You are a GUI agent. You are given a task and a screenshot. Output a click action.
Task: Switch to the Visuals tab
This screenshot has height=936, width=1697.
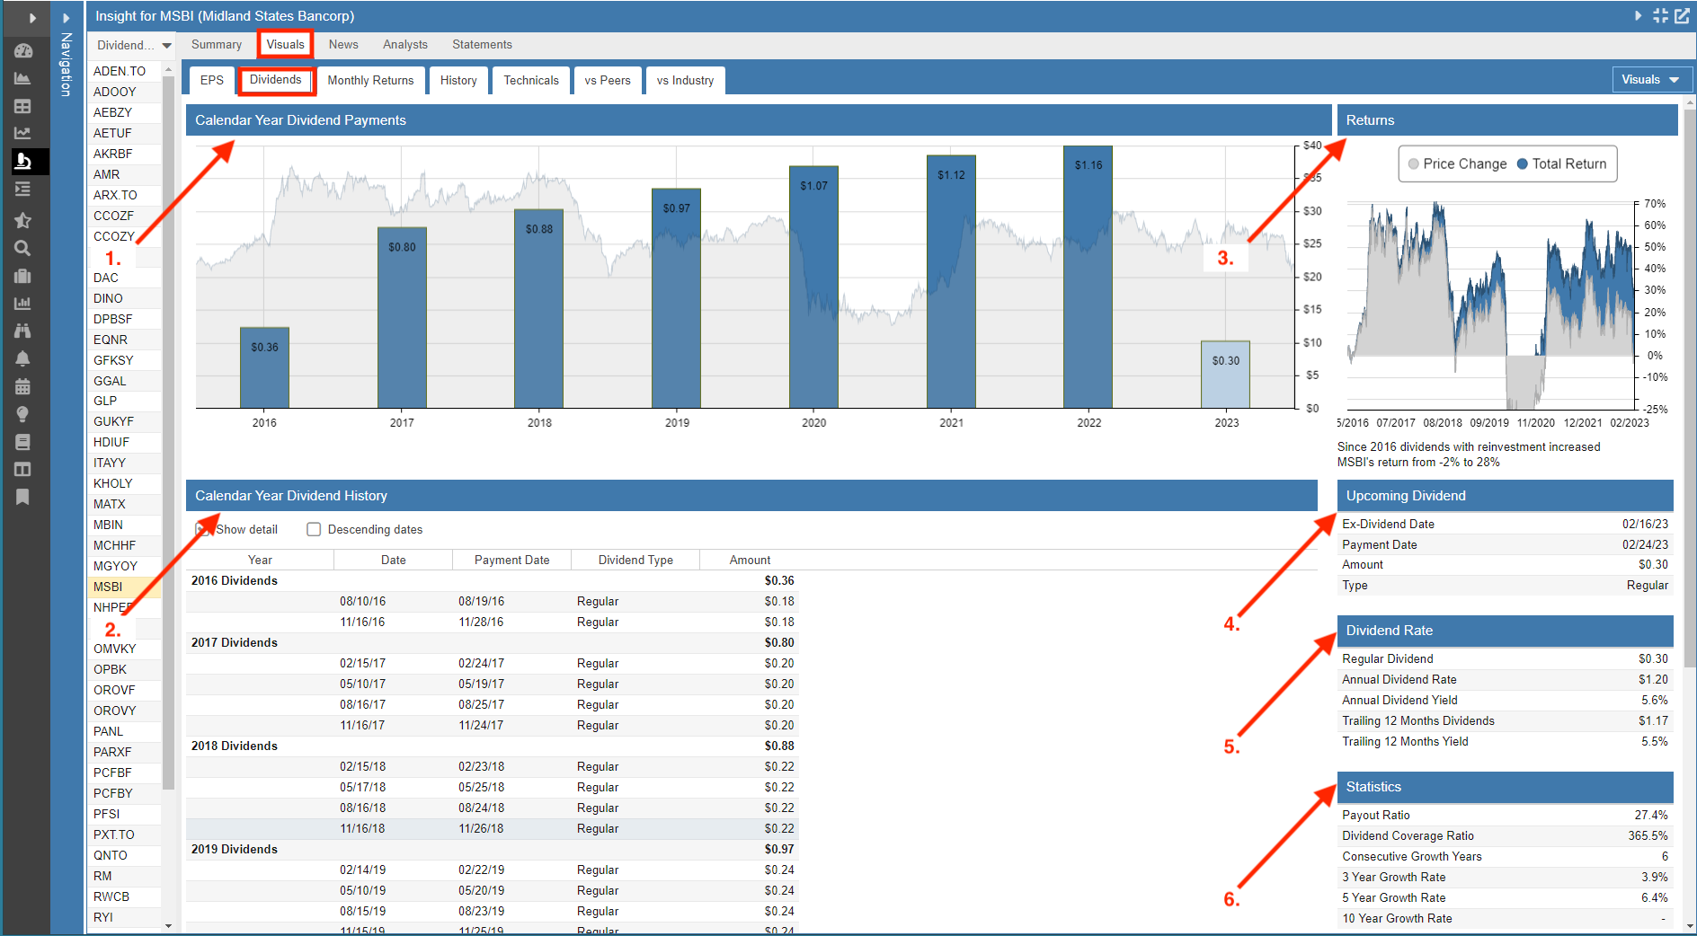(286, 44)
